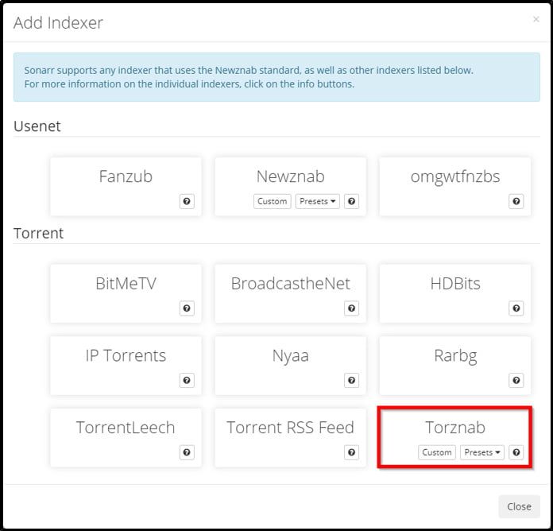Select the Newznab indexer title
This screenshot has height=531, width=553.
291,176
